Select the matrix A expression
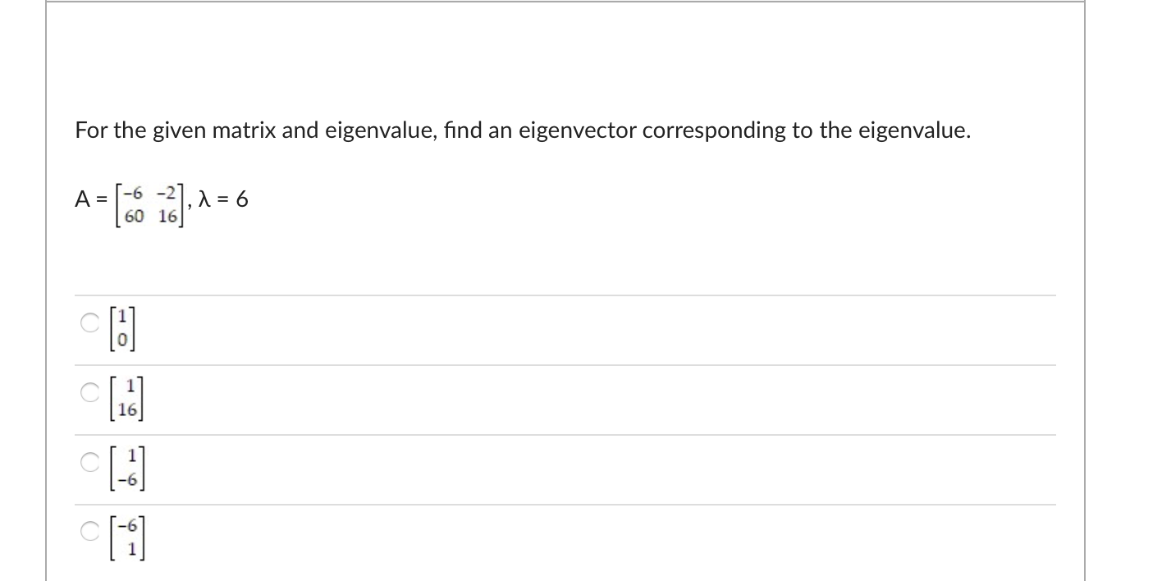This screenshot has height=581, width=1162. pyautogui.click(x=127, y=200)
